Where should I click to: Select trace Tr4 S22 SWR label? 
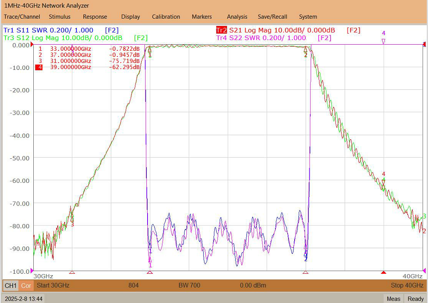pos(261,38)
